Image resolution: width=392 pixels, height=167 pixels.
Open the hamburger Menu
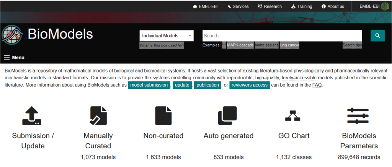[14, 58]
